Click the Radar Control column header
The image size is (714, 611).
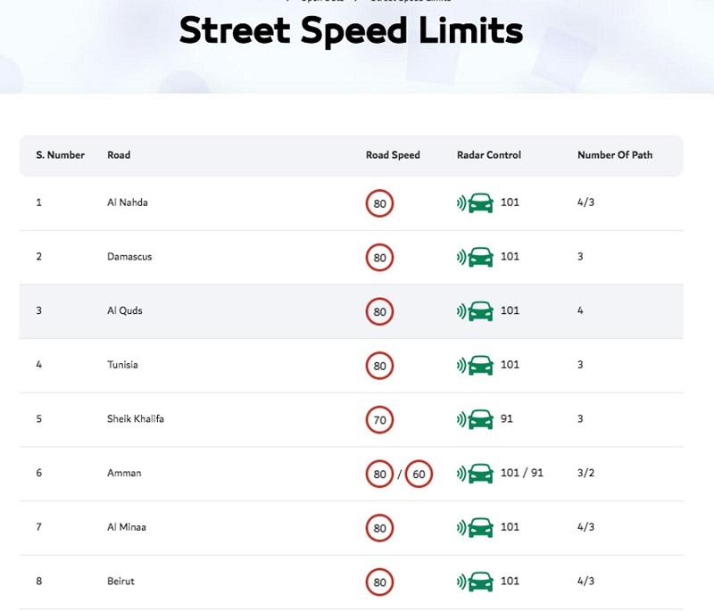489,155
